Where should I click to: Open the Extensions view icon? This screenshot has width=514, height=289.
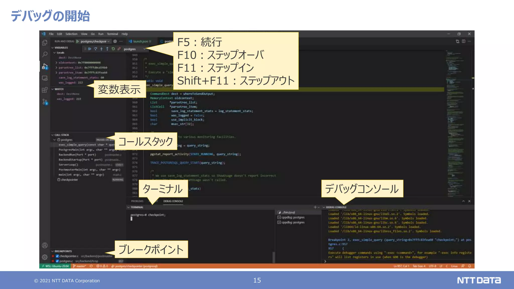pyautogui.click(x=45, y=90)
